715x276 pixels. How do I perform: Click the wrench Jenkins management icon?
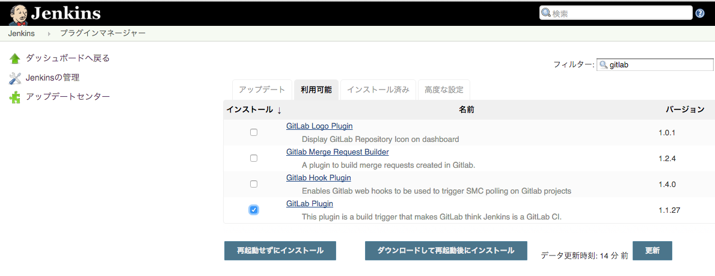tap(15, 78)
